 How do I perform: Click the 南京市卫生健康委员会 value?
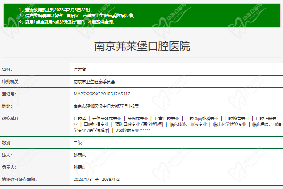(94, 82)
